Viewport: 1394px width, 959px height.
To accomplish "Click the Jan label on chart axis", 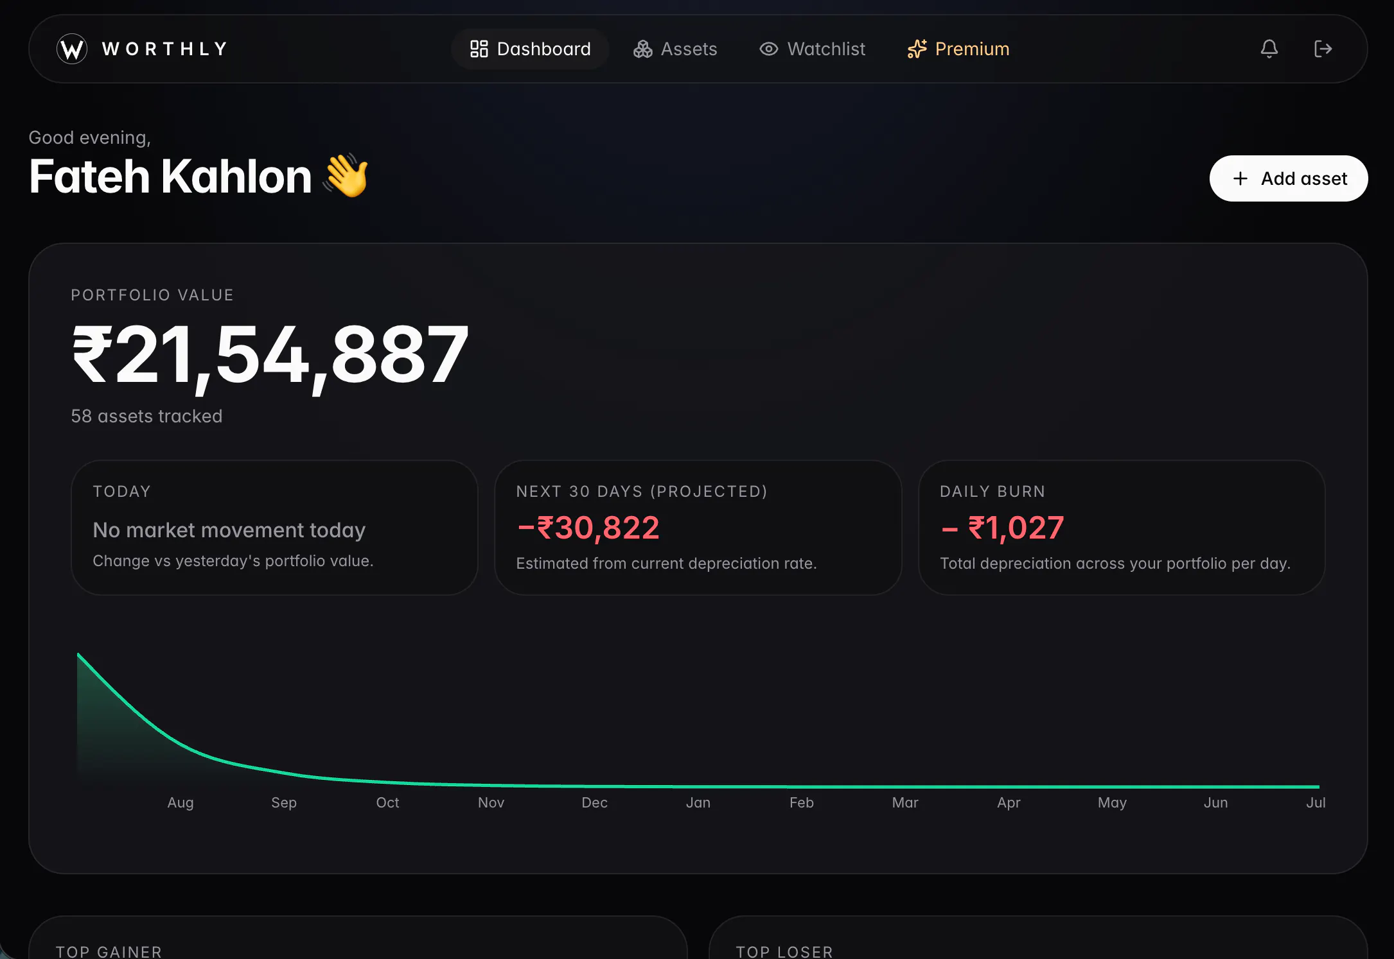I will [698, 802].
